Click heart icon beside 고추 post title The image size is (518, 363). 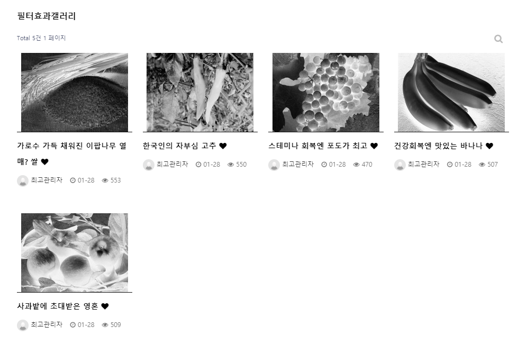(x=223, y=146)
